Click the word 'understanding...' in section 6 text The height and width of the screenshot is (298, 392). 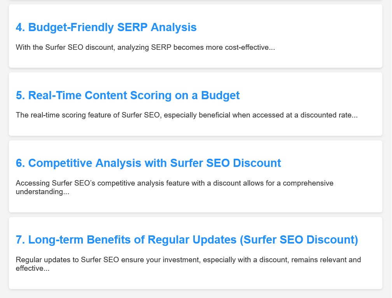click(42, 192)
